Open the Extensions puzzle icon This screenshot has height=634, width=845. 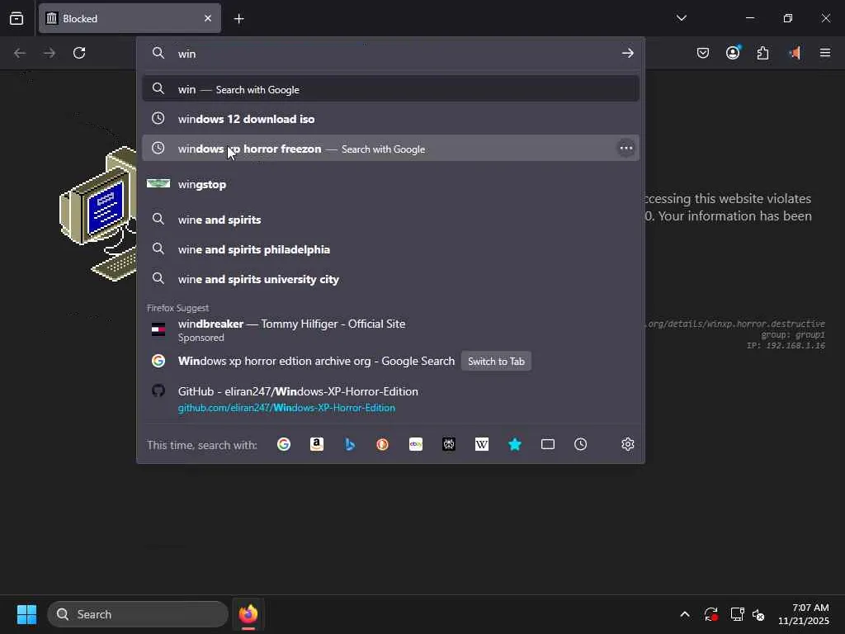[x=762, y=53]
